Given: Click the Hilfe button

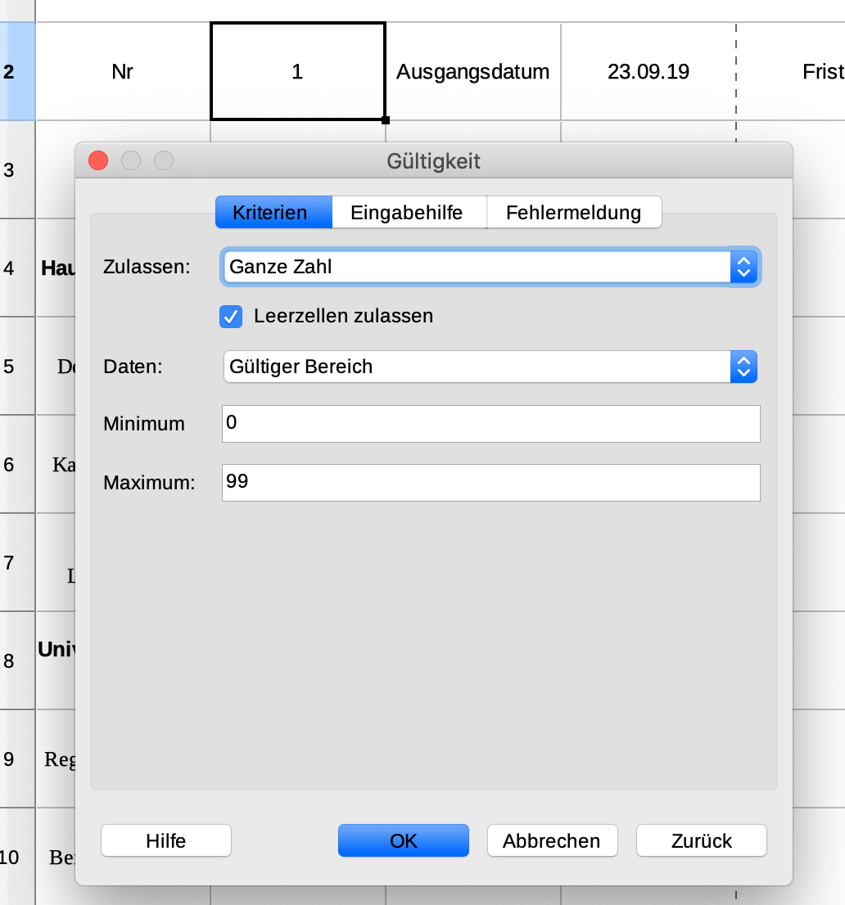Looking at the screenshot, I should [x=166, y=840].
